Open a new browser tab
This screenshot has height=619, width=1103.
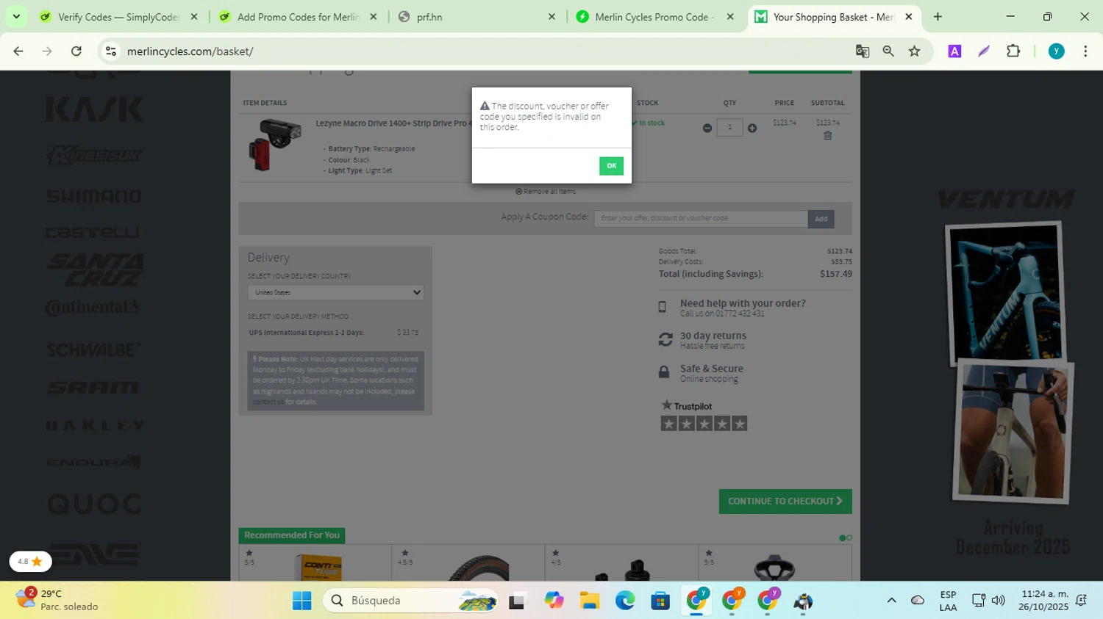pos(938,17)
